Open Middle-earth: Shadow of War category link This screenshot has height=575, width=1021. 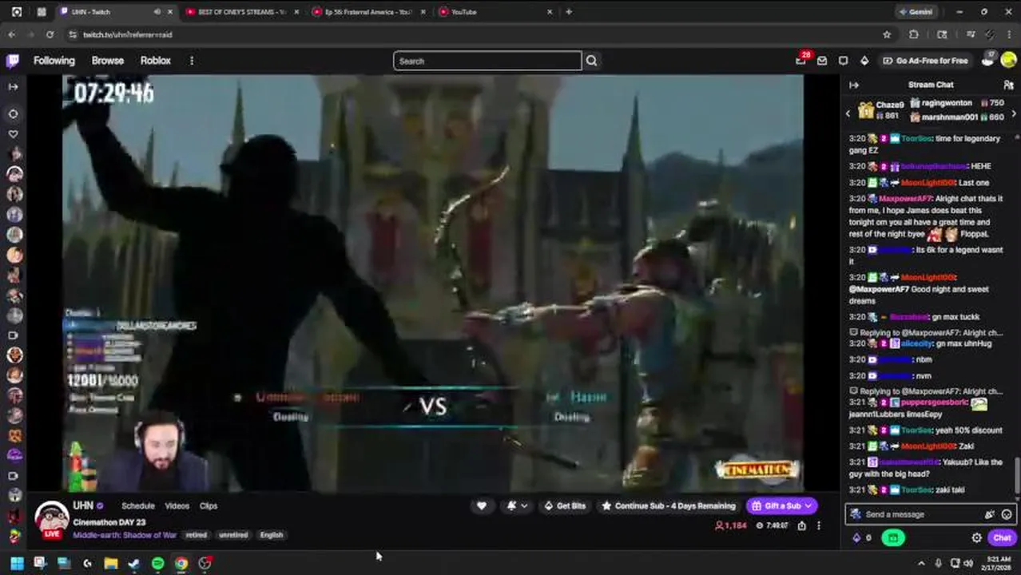(125, 535)
